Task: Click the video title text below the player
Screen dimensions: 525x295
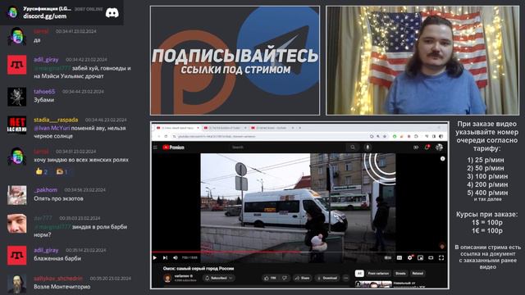Action: coord(199,268)
